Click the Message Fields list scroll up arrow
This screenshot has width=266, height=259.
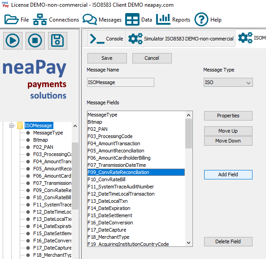click(189, 115)
